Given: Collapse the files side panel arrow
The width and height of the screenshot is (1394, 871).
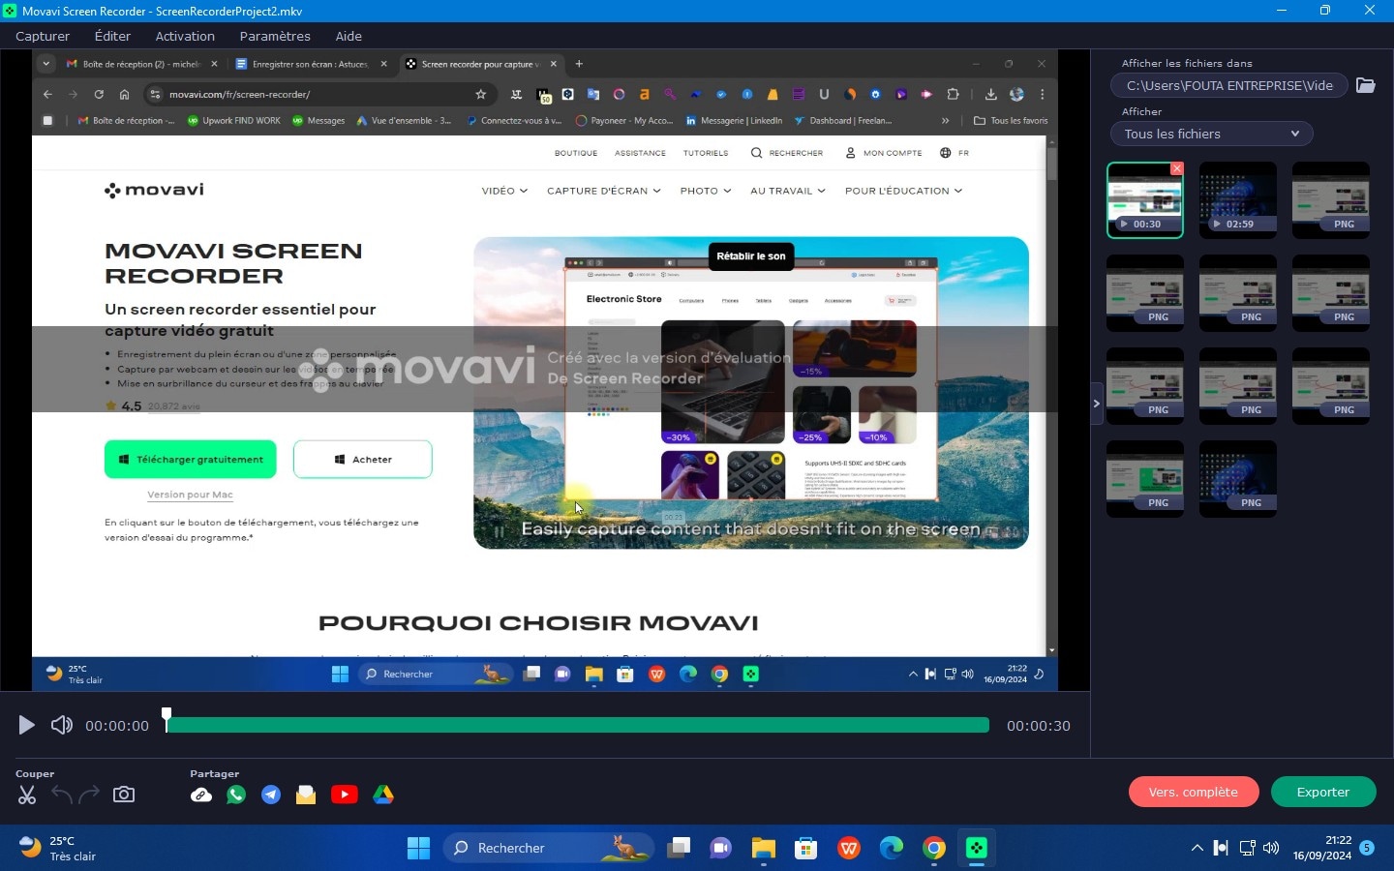Looking at the screenshot, I should (x=1096, y=403).
